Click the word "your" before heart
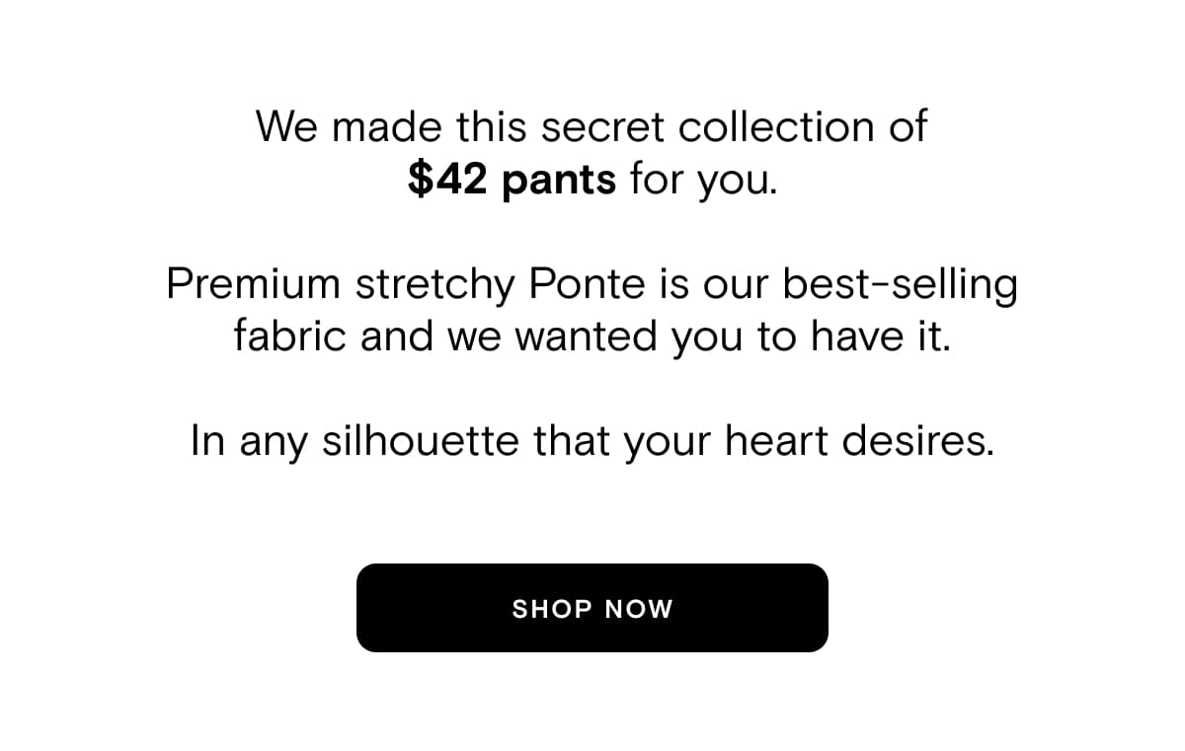This screenshot has width=1185, height=751. [668, 443]
